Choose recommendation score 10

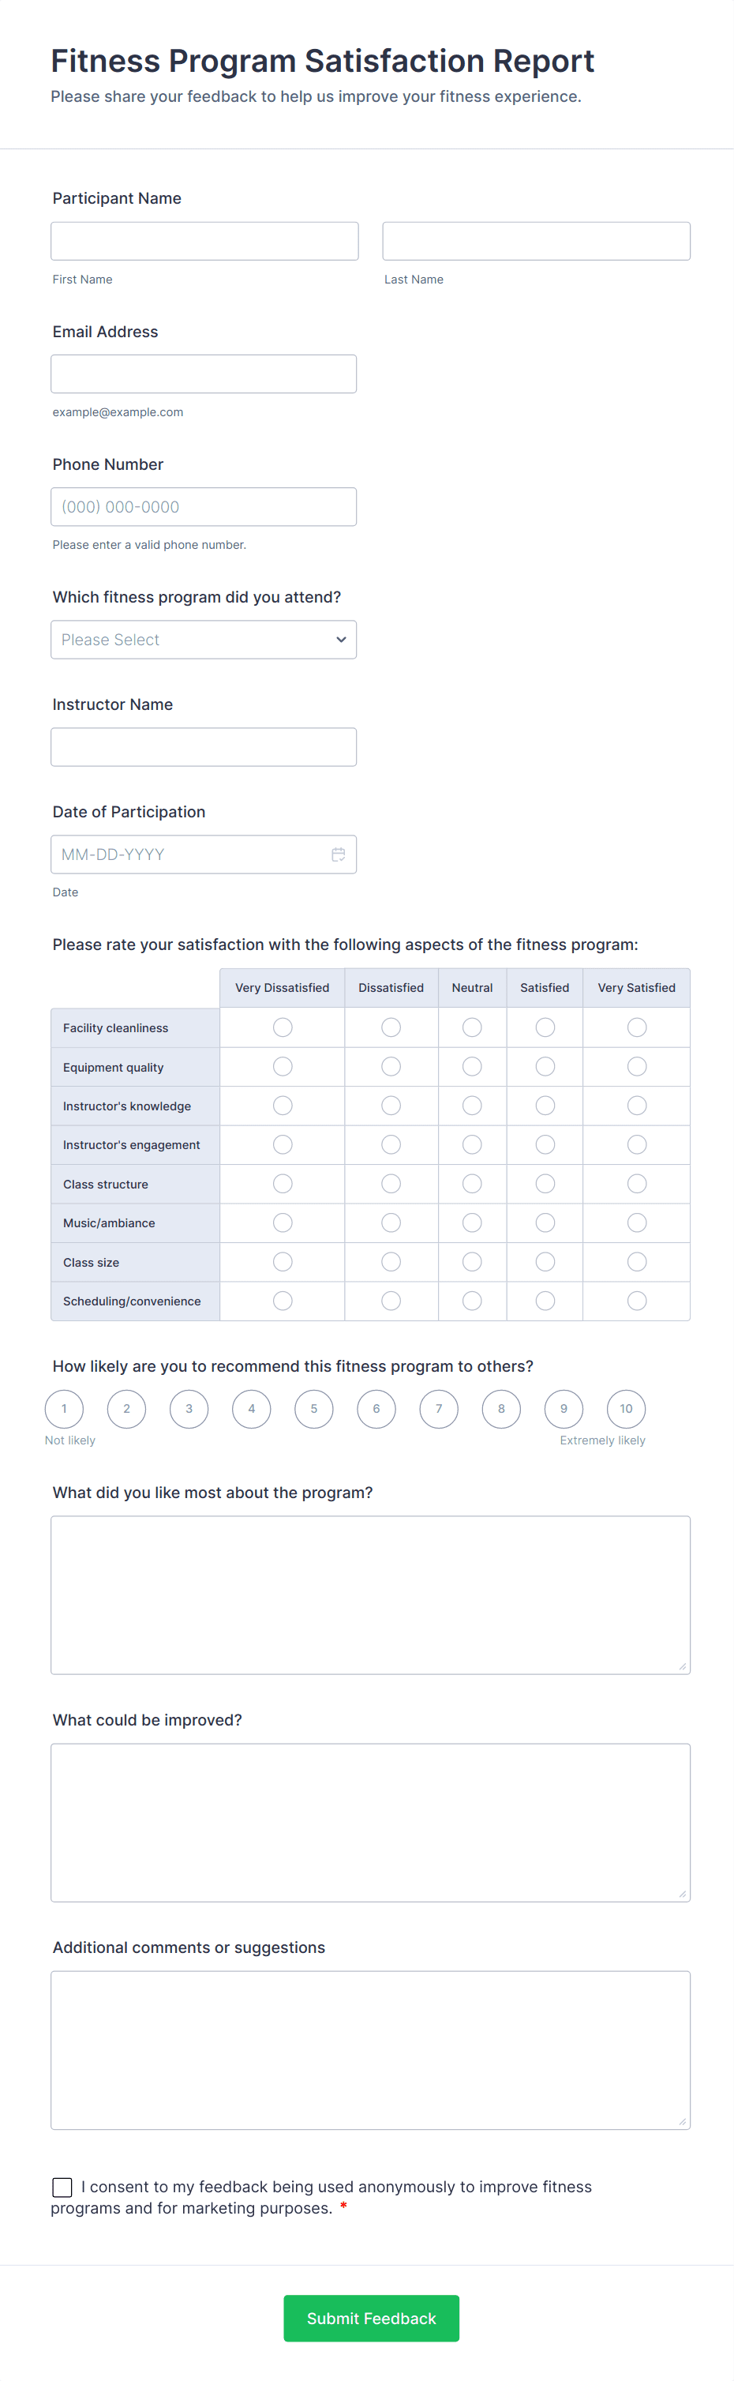[626, 1409]
